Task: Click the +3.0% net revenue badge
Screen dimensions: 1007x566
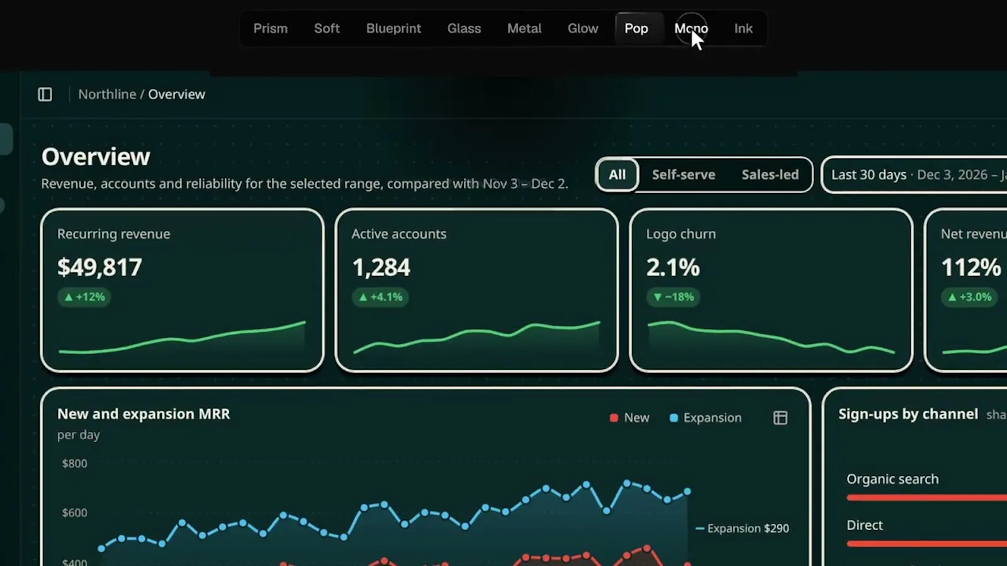Action: [969, 297]
